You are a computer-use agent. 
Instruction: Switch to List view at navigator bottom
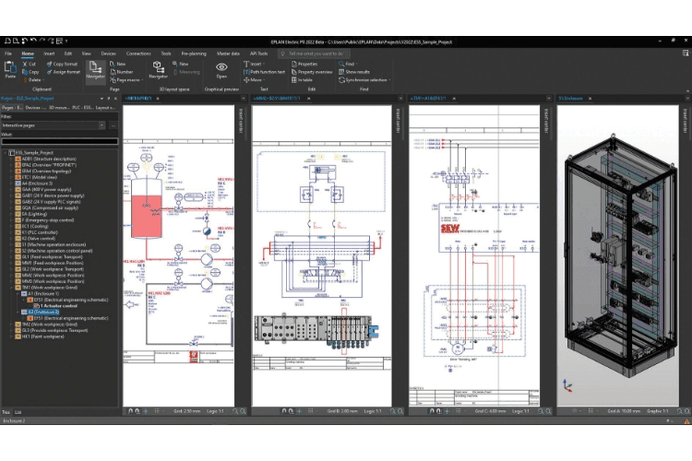pyautogui.click(x=18, y=412)
